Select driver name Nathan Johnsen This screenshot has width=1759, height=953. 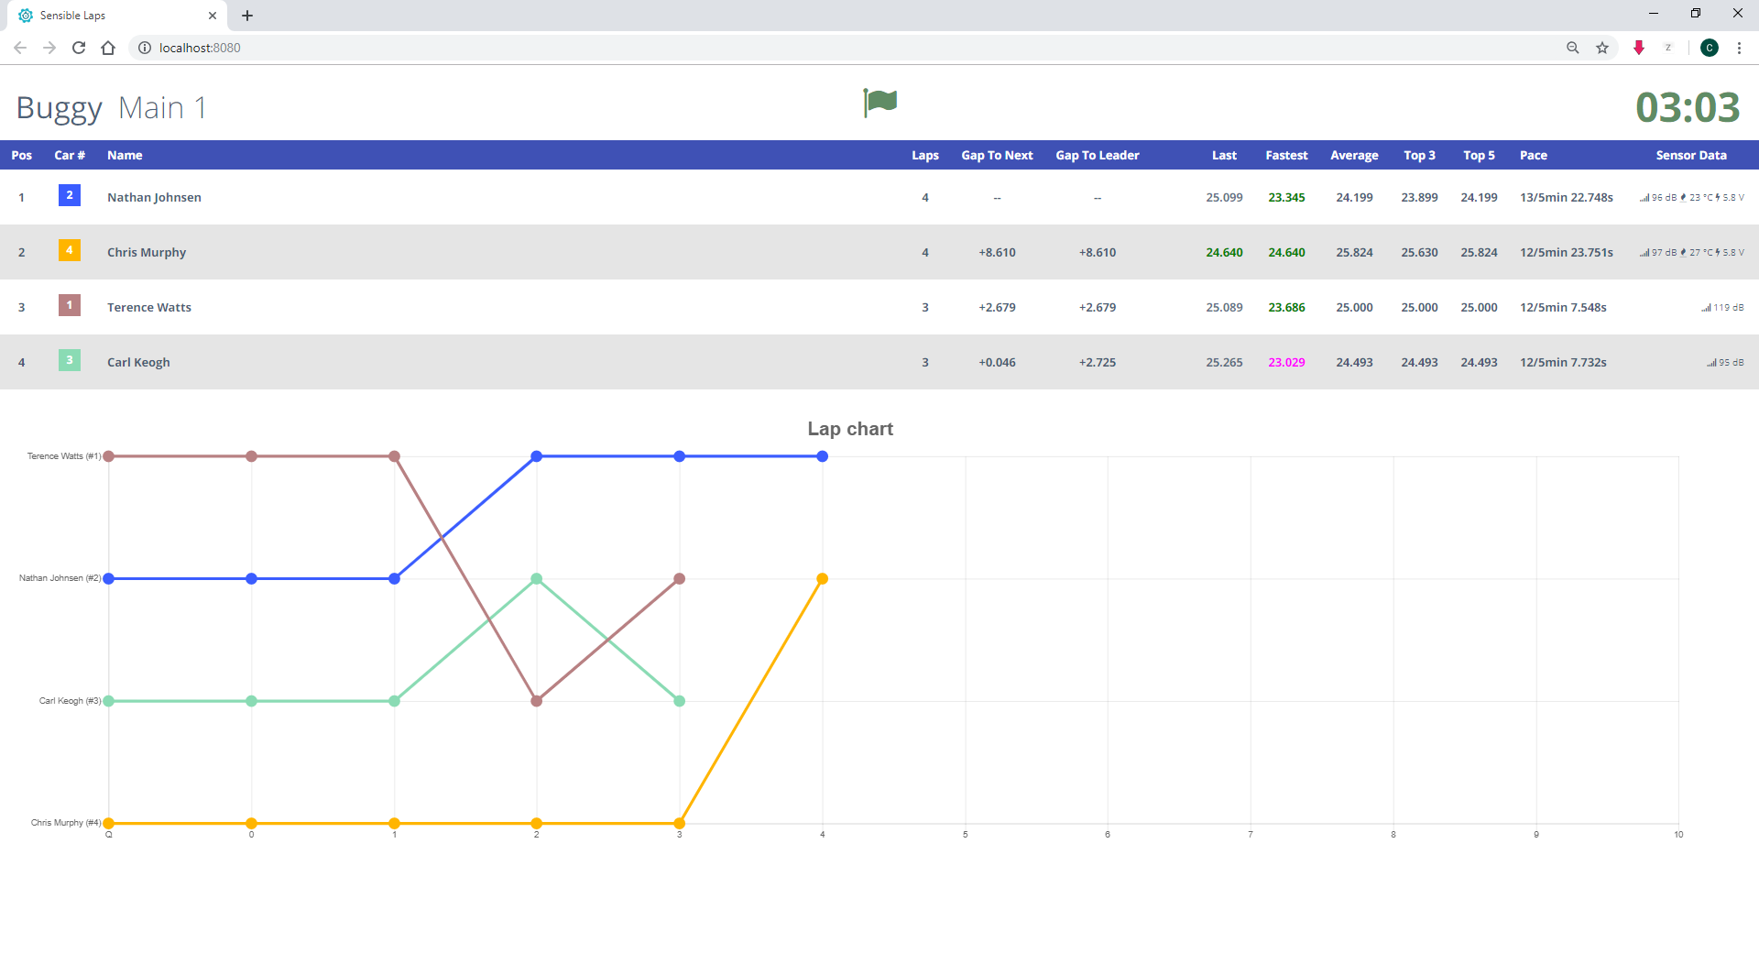[154, 197]
